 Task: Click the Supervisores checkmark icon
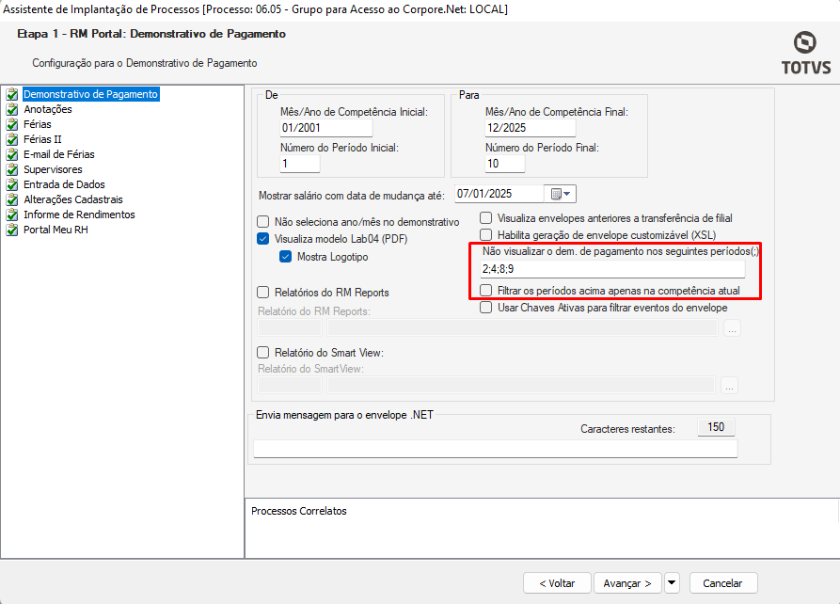point(12,169)
